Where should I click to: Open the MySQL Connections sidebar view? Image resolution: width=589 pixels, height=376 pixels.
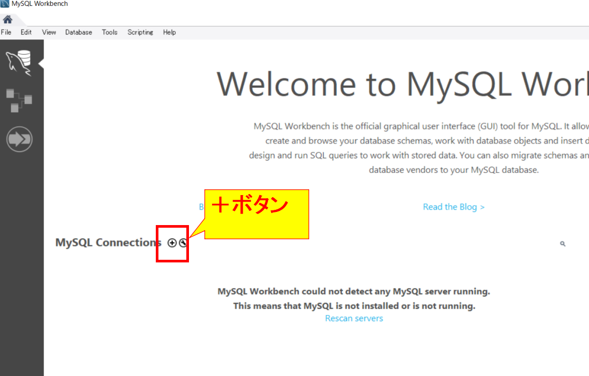pos(19,62)
